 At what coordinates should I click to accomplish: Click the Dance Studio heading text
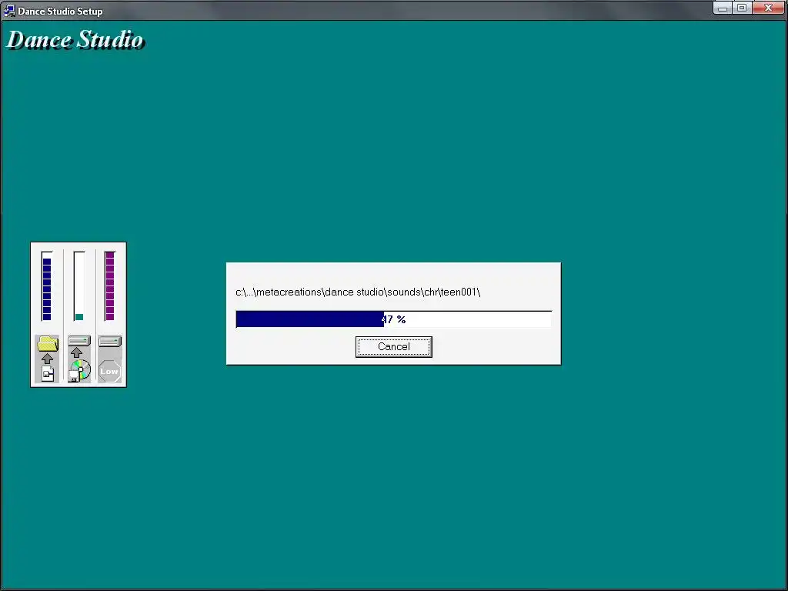(75, 40)
